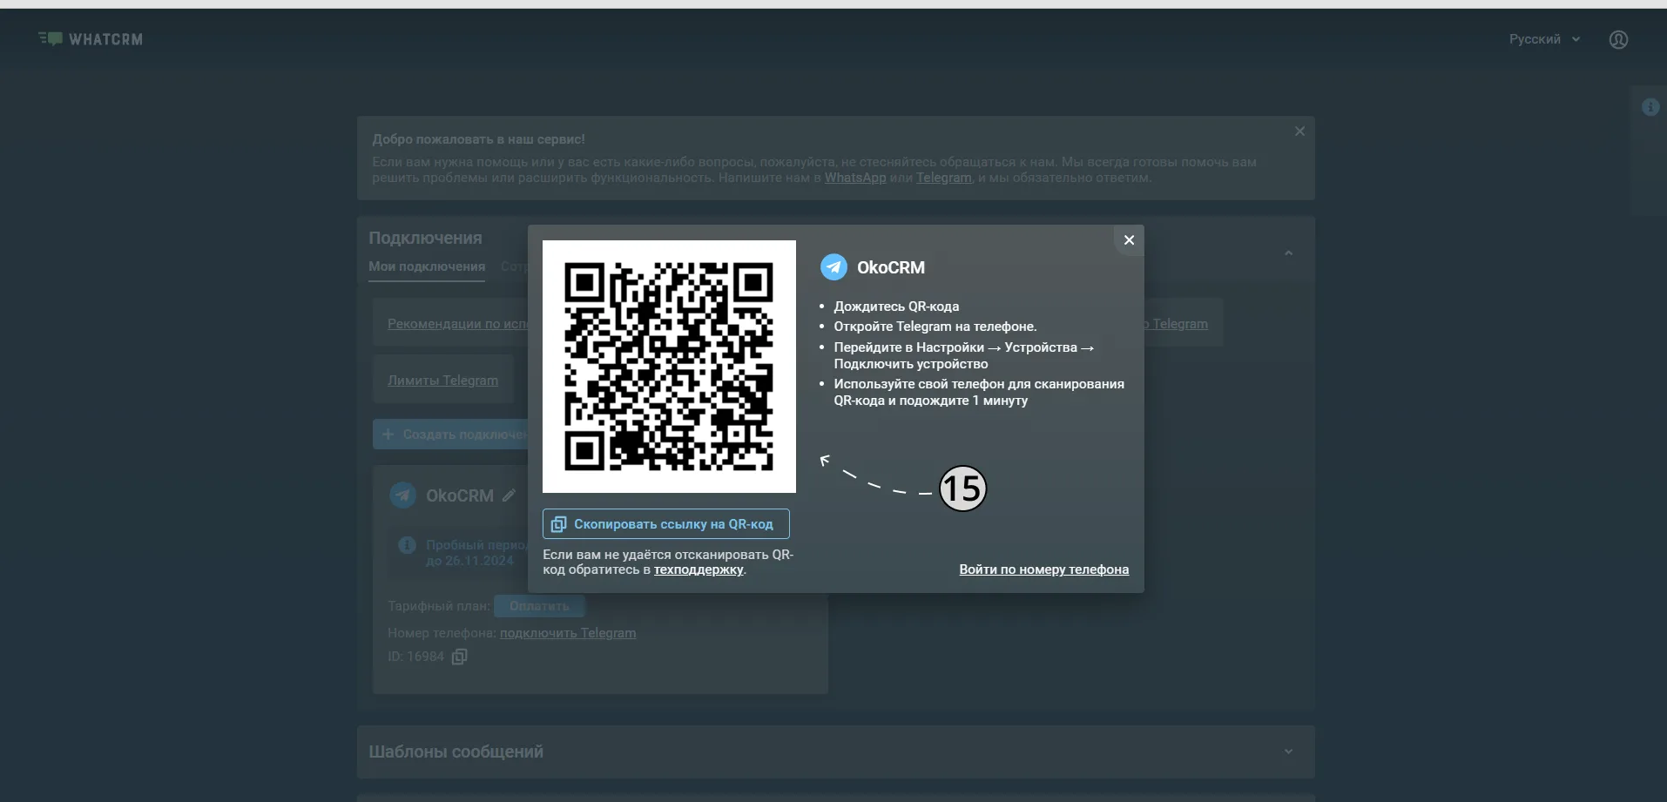Open Рекомендации по использованию link
Image resolution: width=1667 pixels, height=802 pixels.
coord(457,324)
